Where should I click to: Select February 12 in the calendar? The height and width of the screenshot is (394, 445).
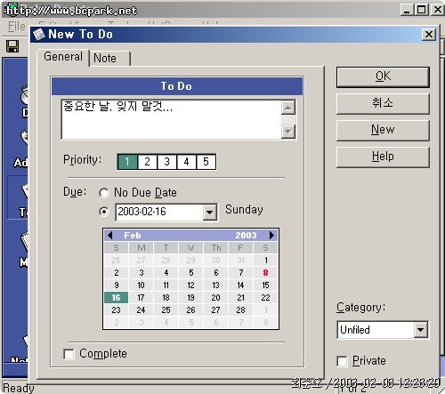point(190,285)
